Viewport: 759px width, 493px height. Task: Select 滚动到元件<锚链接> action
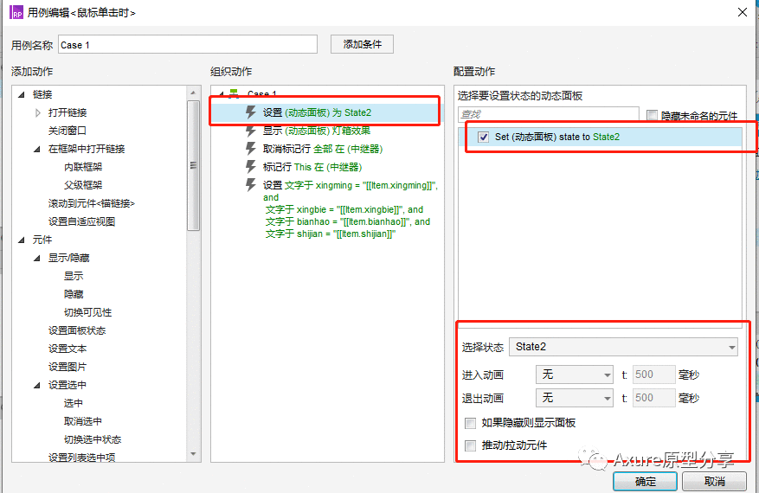pos(92,203)
